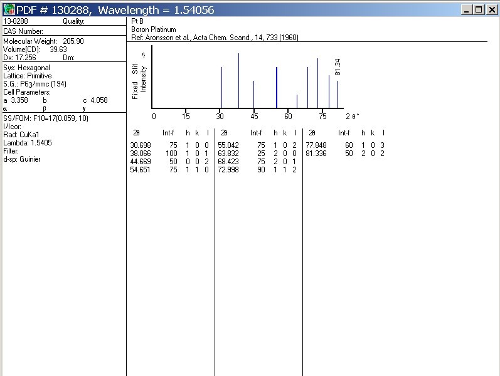Click Volume[CD] value 39.63
The height and width of the screenshot is (376, 500).
tap(58, 50)
